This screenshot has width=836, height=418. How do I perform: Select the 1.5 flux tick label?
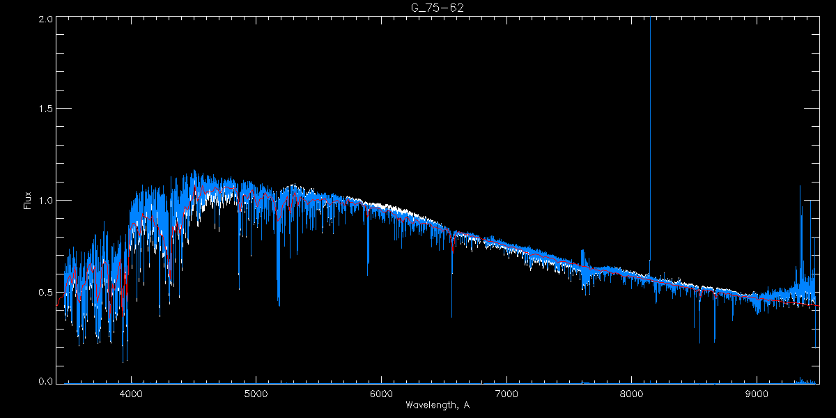click(x=44, y=109)
